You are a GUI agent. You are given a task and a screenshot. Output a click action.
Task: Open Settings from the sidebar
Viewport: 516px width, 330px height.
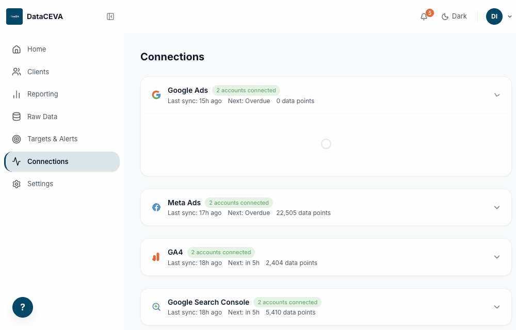tap(62, 184)
